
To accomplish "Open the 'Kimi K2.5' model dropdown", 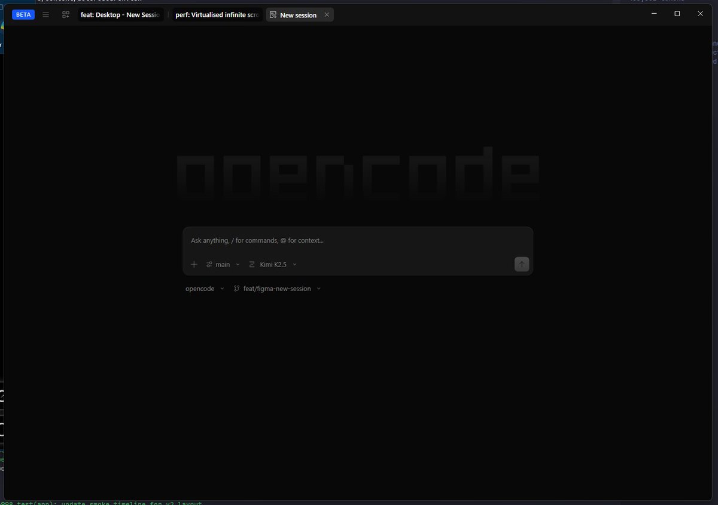I will pos(273,264).
